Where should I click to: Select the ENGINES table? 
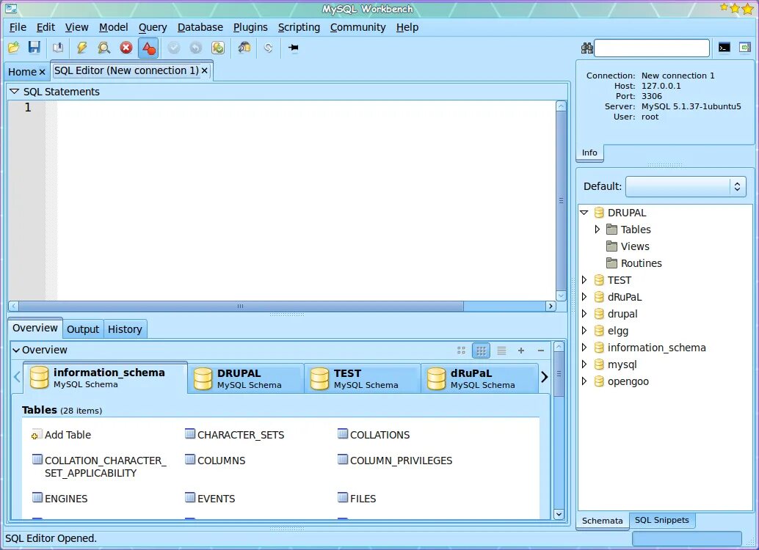pyautogui.click(x=60, y=499)
